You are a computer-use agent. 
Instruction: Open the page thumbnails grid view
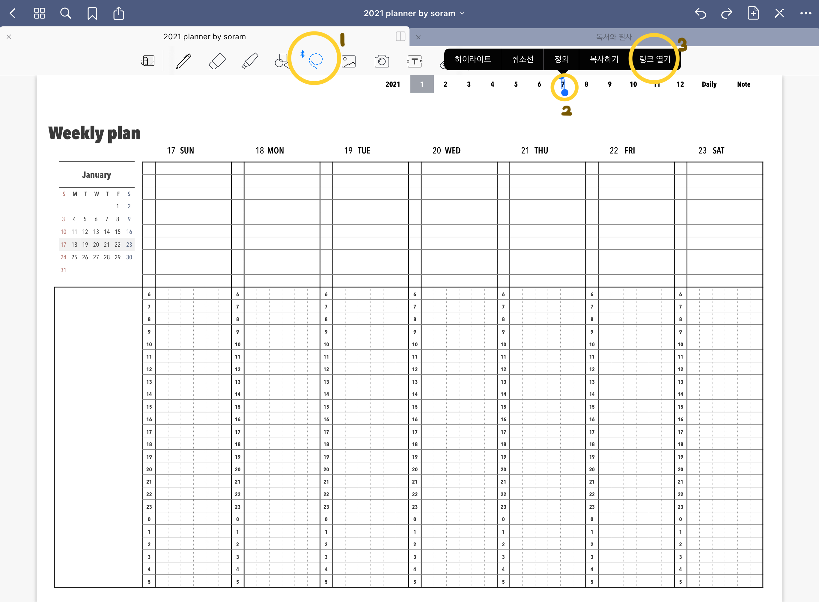(x=39, y=13)
